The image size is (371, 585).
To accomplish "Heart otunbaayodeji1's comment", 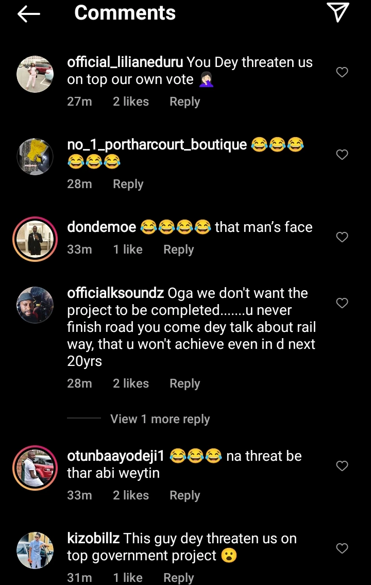I will click(342, 466).
